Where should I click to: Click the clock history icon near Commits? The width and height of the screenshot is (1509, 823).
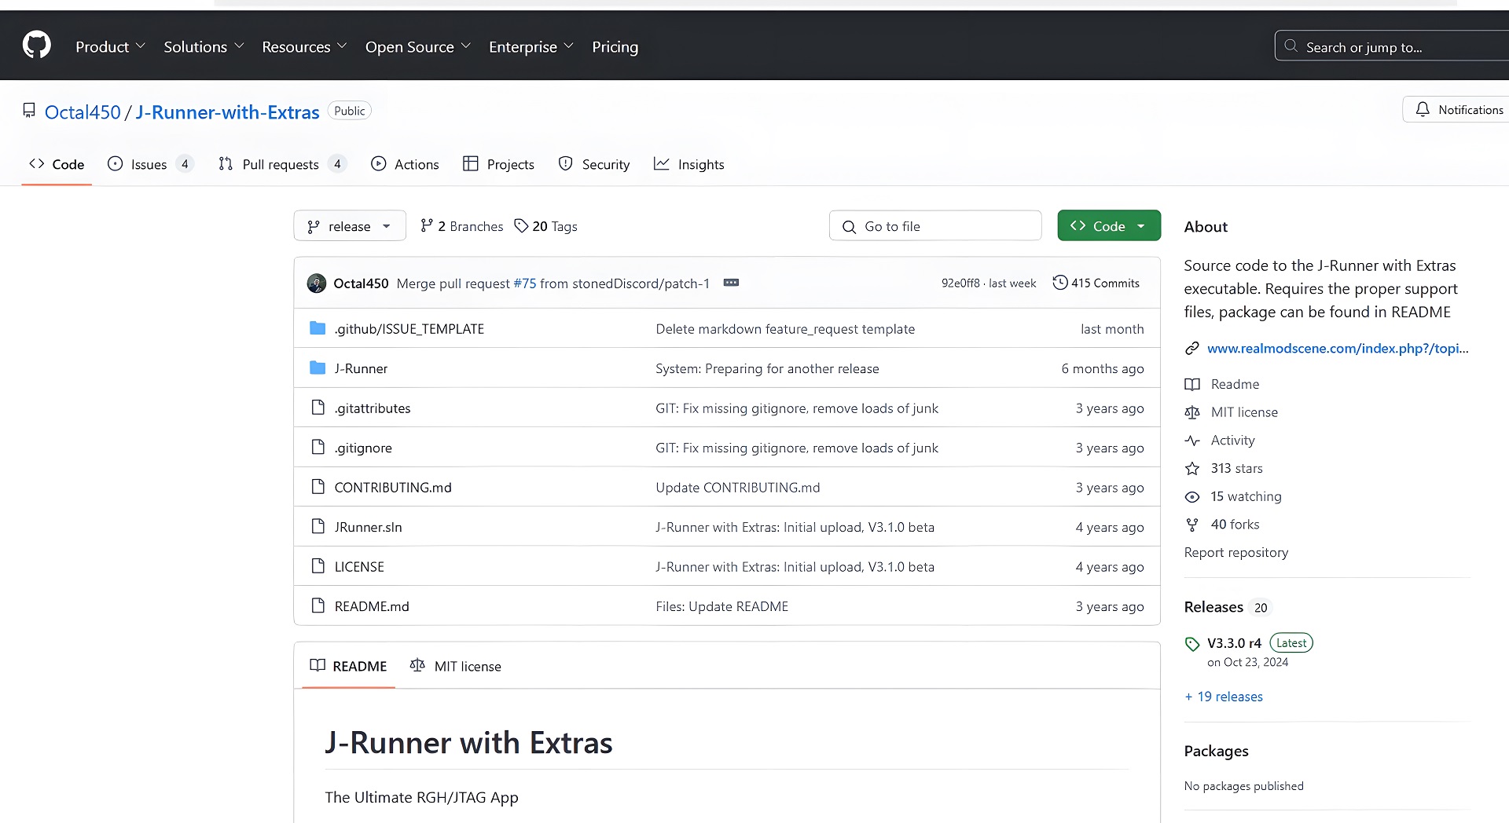[x=1060, y=283]
